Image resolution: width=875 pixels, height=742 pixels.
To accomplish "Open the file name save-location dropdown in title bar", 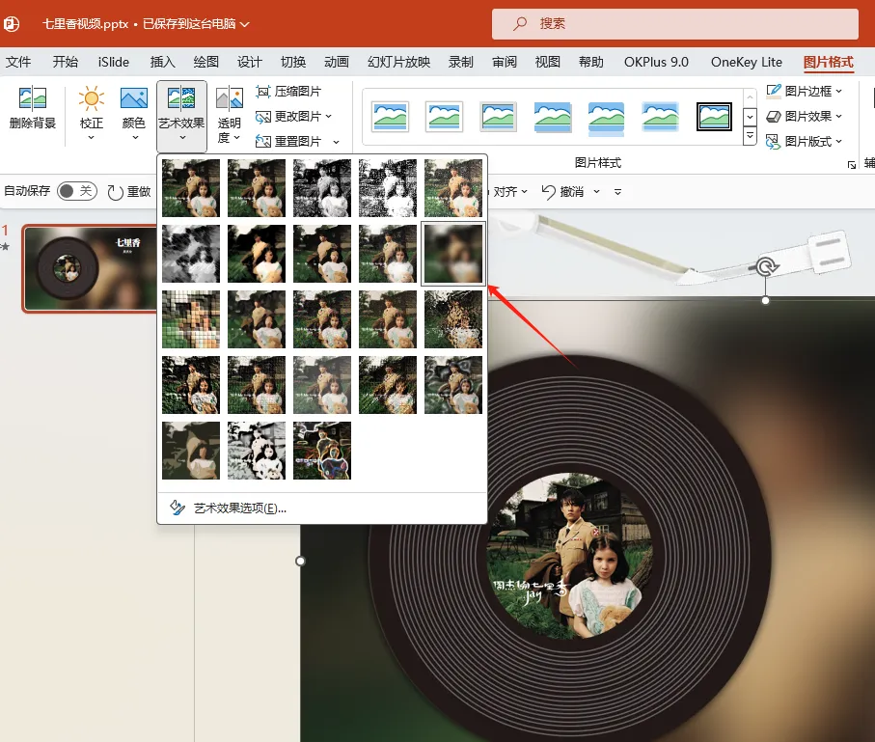I will [x=244, y=24].
